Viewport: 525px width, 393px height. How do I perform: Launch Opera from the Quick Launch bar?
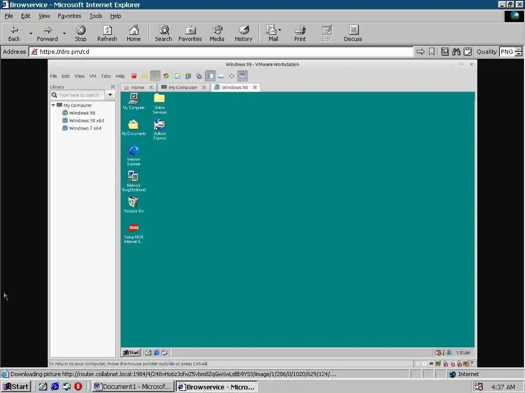click(78, 387)
